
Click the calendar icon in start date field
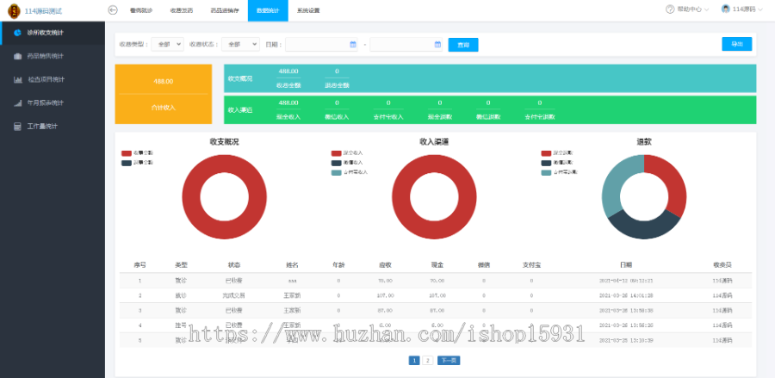click(353, 44)
